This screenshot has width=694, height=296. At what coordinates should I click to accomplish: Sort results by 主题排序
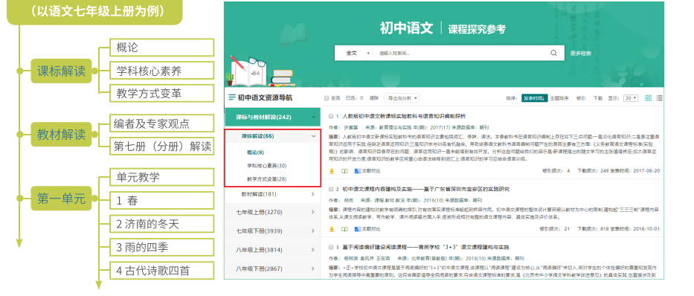[x=559, y=98]
